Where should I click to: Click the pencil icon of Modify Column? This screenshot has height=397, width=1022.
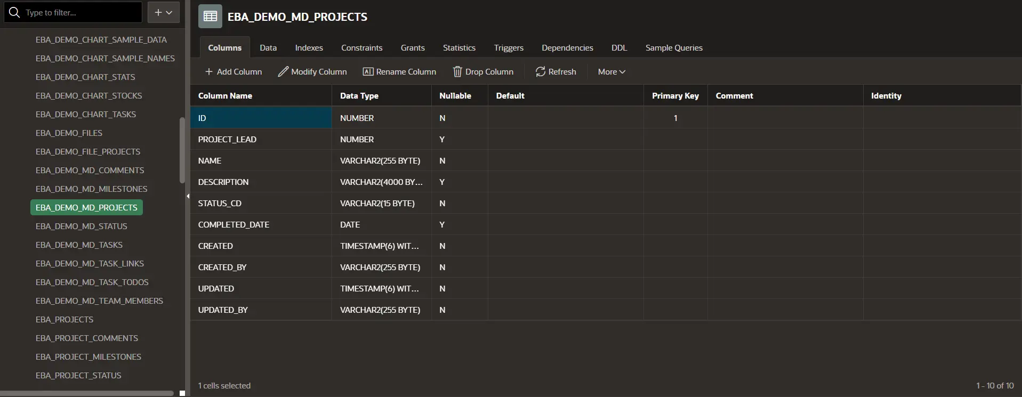[x=283, y=71]
